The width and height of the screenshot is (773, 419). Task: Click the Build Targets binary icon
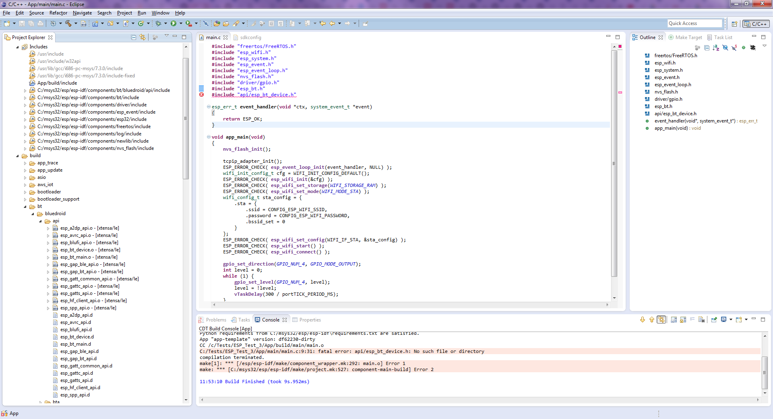coord(84,23)
